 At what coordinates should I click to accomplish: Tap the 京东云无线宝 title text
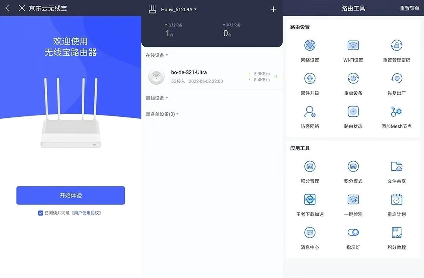[x=48, y=8]
